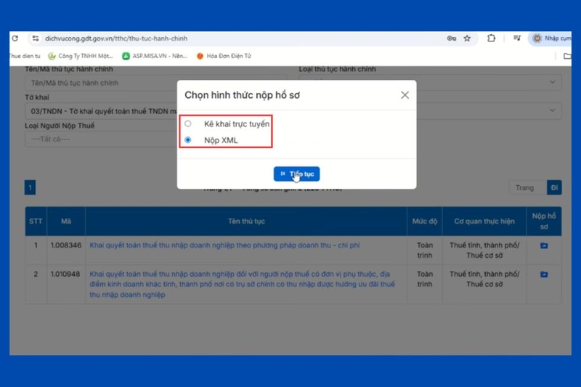This screenshot has width=581, height=387.
Task: Open browser extensions puzzle icon
Action: coord(492,38)
